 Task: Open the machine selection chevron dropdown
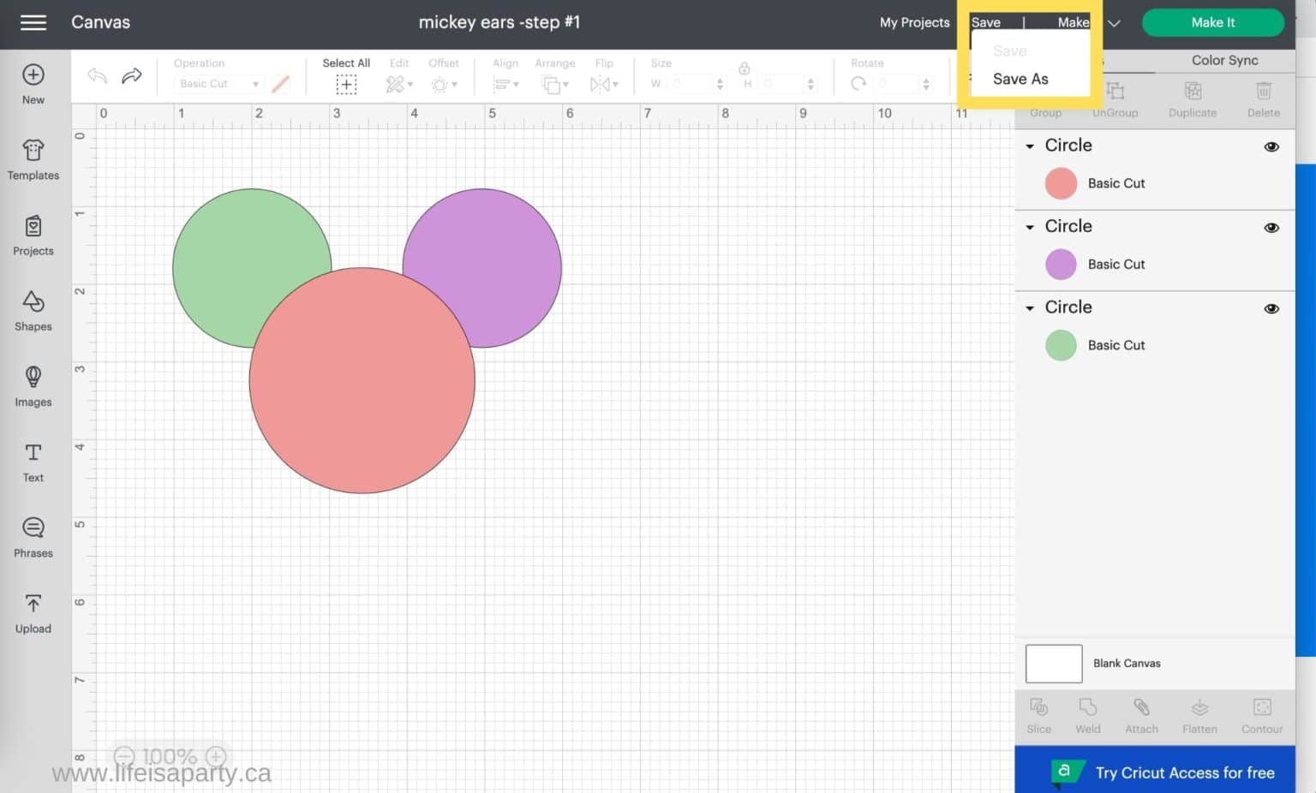point(1114,23)
